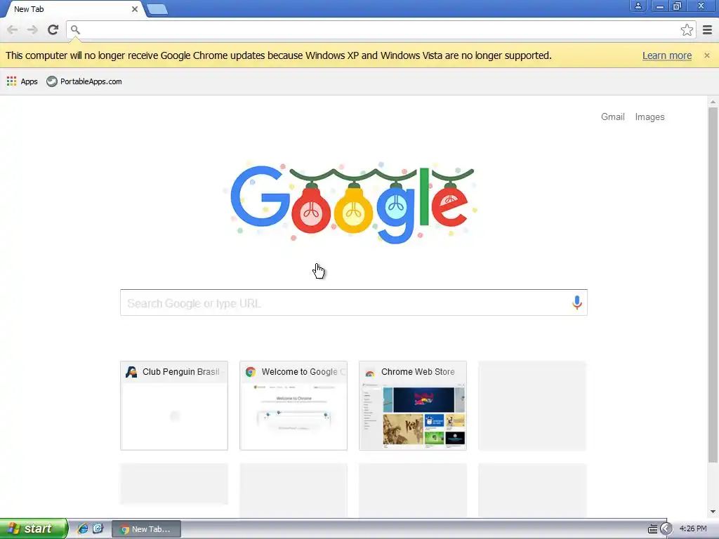Image resolution: width=719 pixels, height=539 pixels.
Task: Dismiss the Windows XP update warning bar
Action: 707,55
